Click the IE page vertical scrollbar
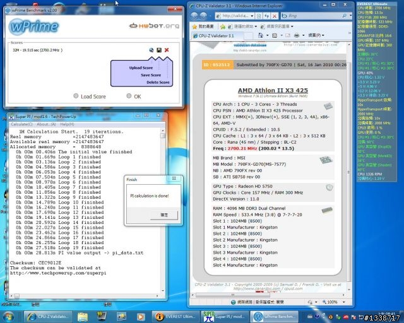404x323 pixels. click(x=349, y=172)
